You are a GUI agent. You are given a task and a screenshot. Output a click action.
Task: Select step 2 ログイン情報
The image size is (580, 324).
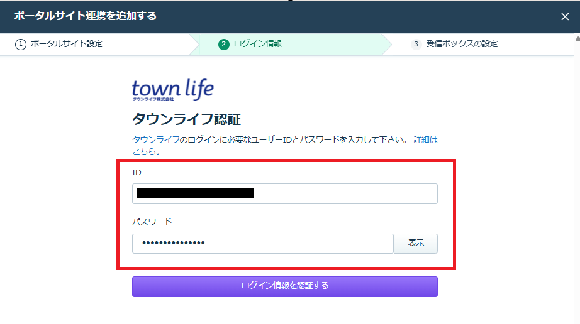[x=250, y=44]
